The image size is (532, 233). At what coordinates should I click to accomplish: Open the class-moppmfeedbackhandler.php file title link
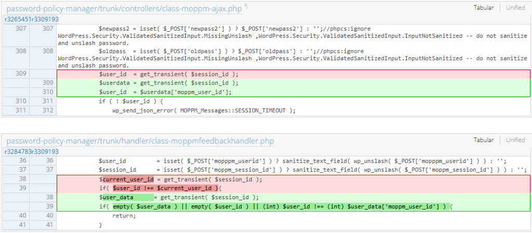point(140,141)
